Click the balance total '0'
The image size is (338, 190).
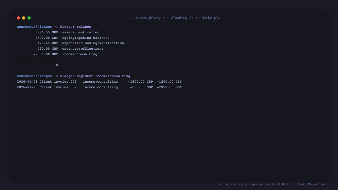(x=57, y=65)
